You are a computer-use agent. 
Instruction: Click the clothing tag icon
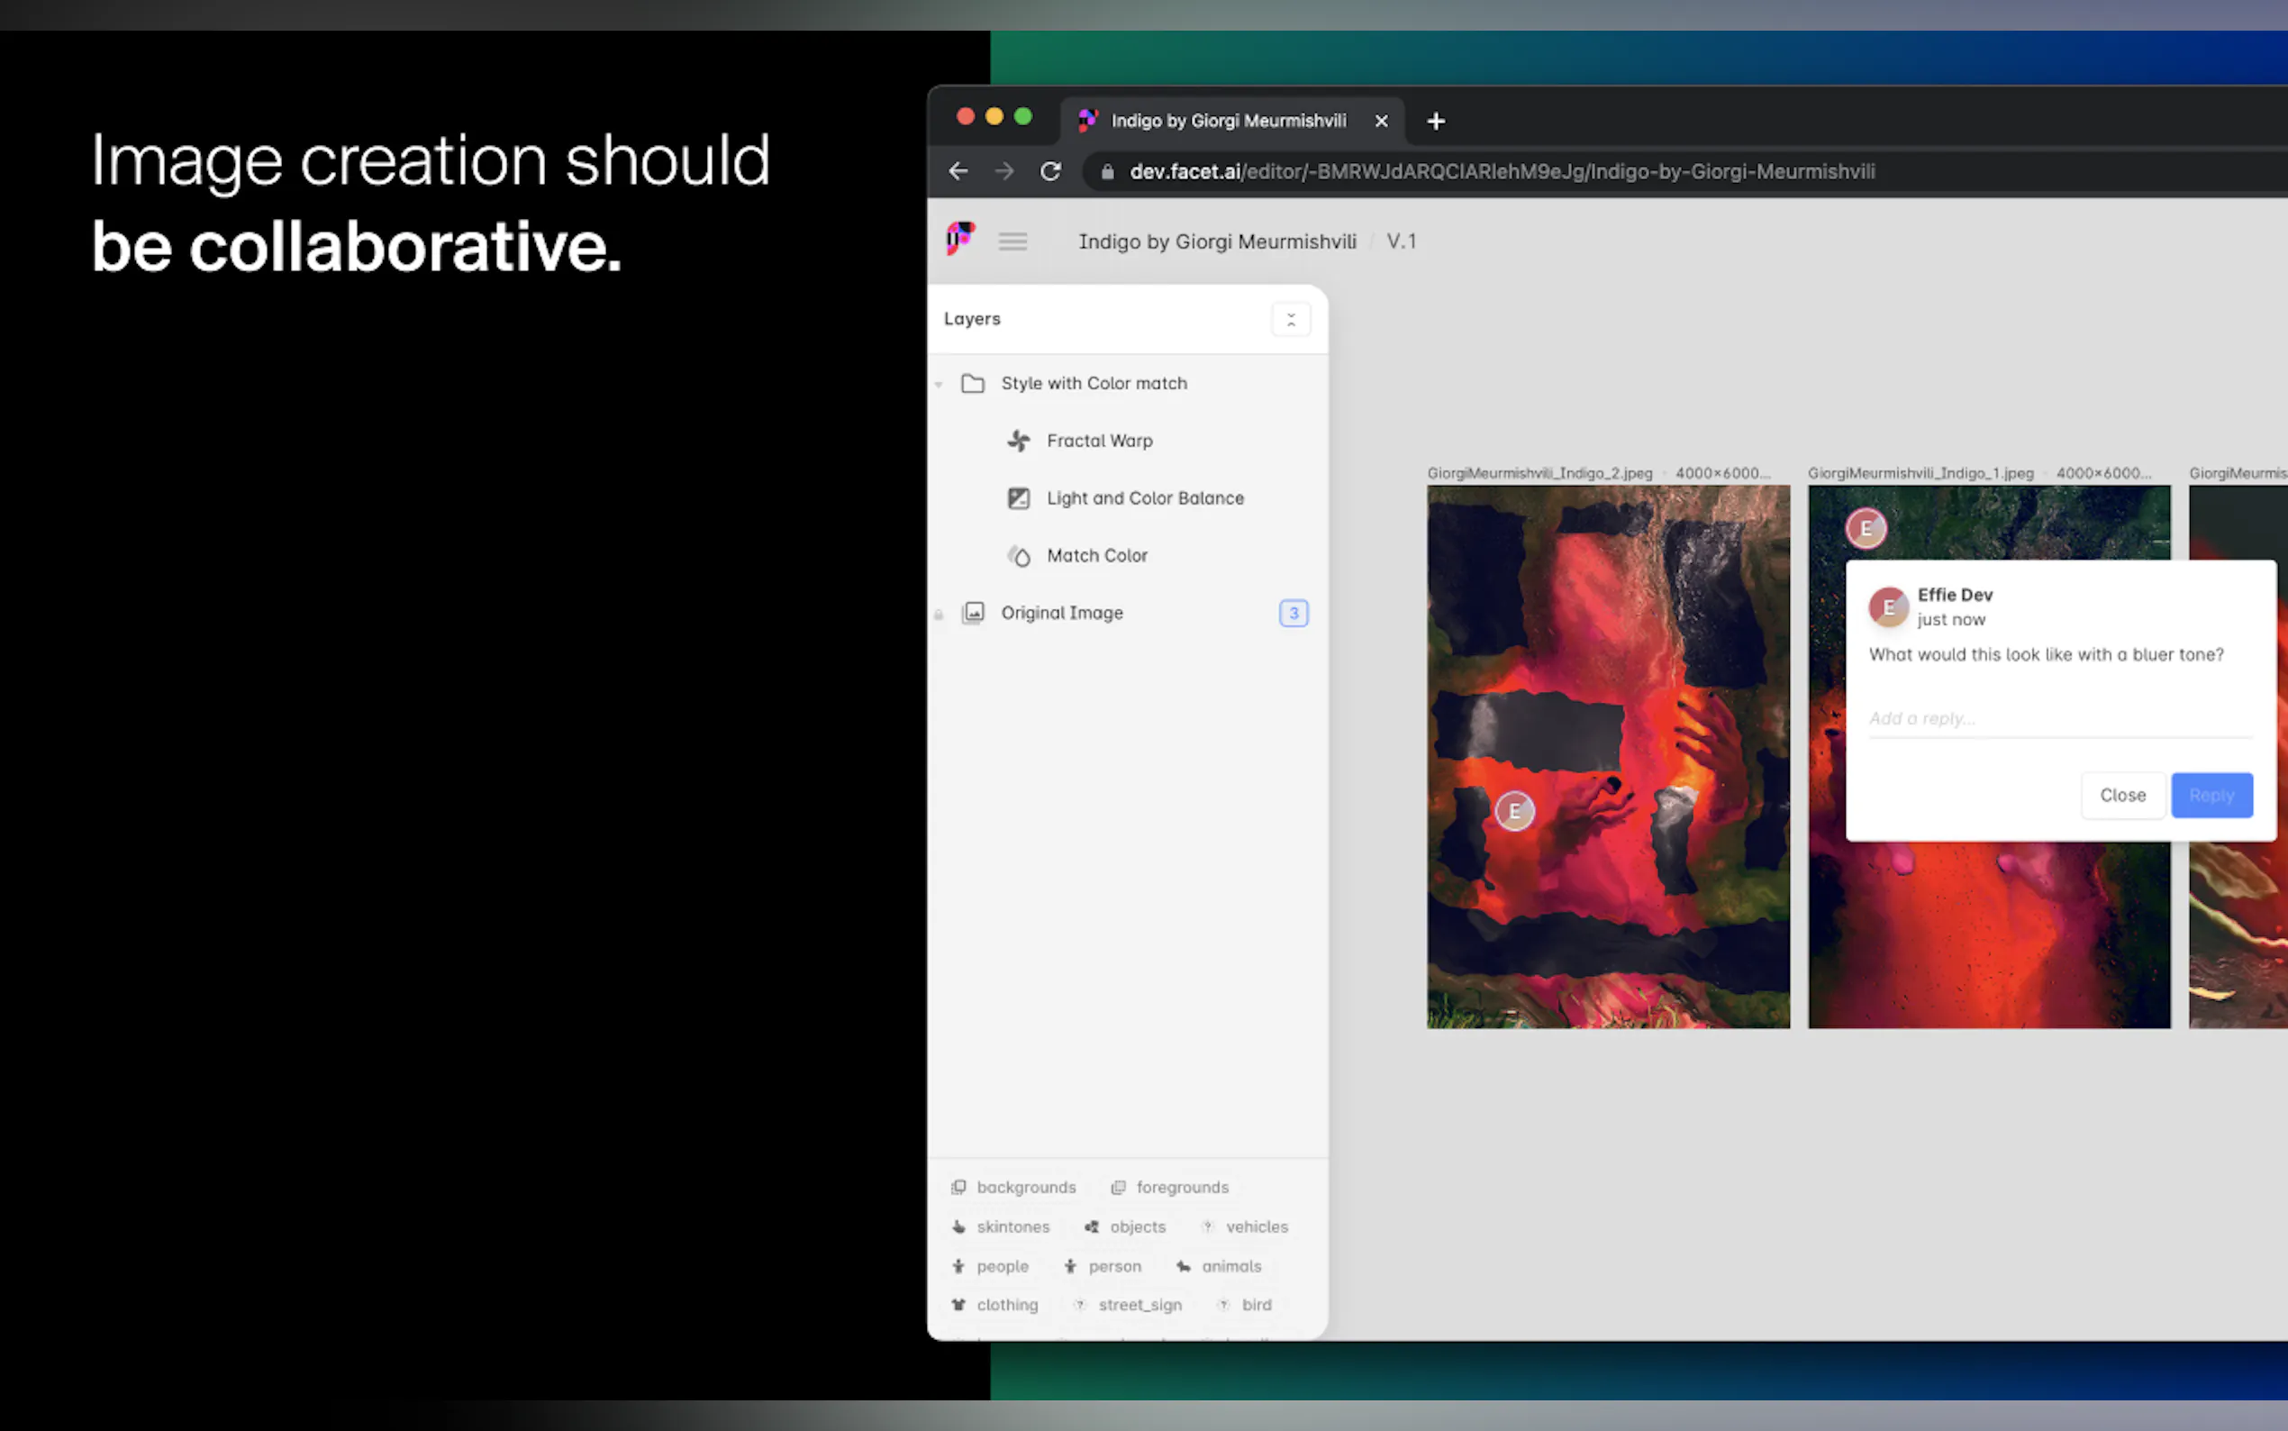pos(958,1304)
